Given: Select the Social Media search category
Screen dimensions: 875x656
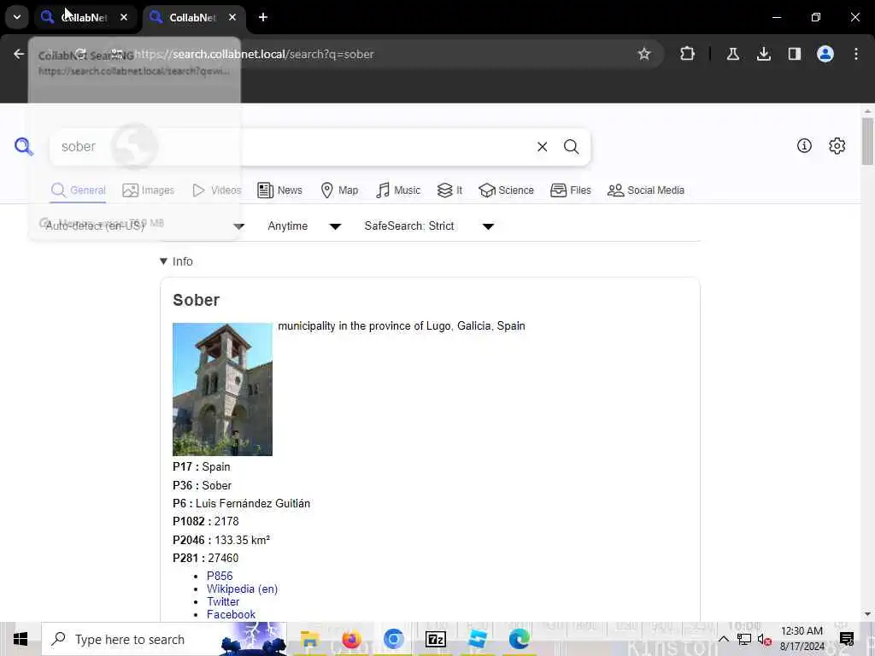Looking at the screenshot, I should (x=646, y=190).
